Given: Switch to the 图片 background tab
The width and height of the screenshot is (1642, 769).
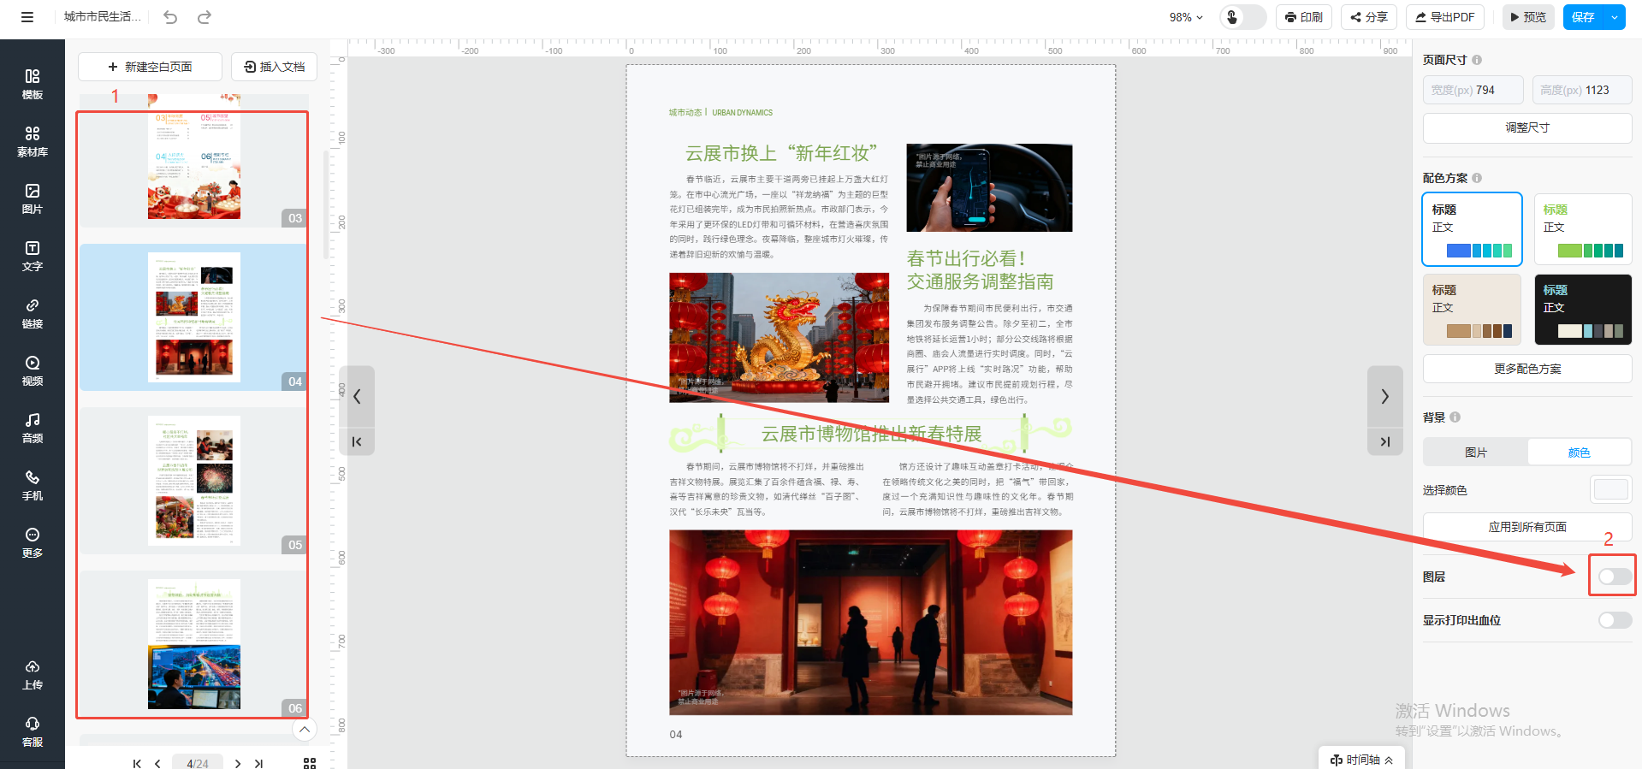Looking at the screenshot, I should 1475,453.
